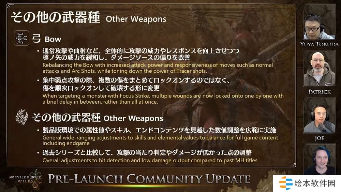Click the 'General wide-ranging adjustments' text

pyautogui.click(x=160, y=140)
